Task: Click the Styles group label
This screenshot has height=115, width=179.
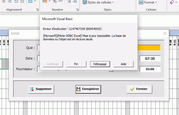Action: (x=108, y=10)
